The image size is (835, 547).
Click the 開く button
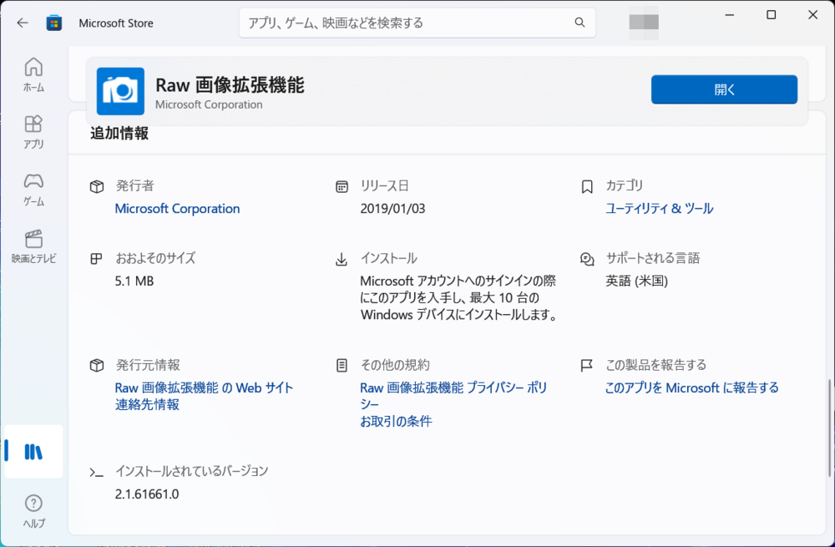click(724, 89)
